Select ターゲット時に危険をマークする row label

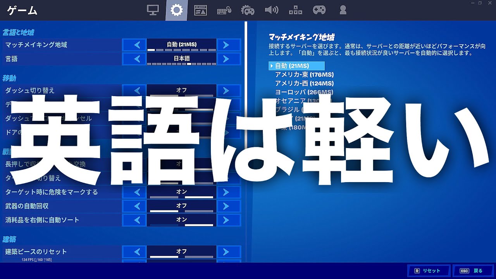[52, 192]
